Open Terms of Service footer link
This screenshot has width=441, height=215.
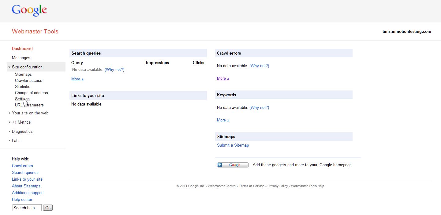(252, 186)
